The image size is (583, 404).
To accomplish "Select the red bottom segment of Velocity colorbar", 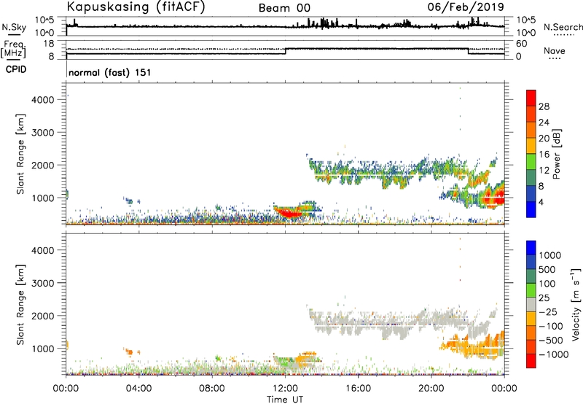I will pyautogui.click(x=531, y=361).
